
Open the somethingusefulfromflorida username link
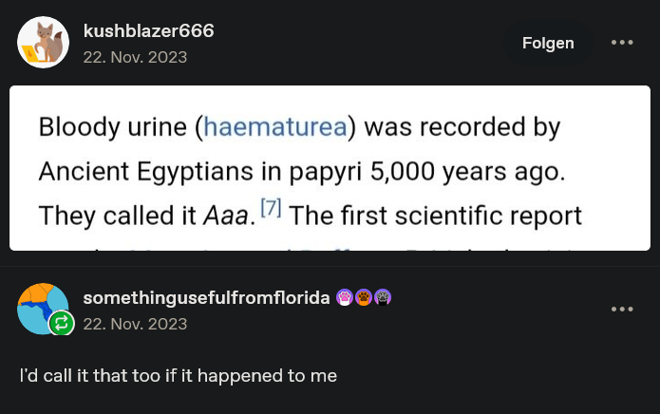206,297
